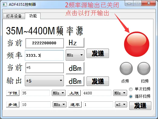Click the dBm button beside output dropdown
Viewport: 158px width, 119px height.
click(75, 81)
